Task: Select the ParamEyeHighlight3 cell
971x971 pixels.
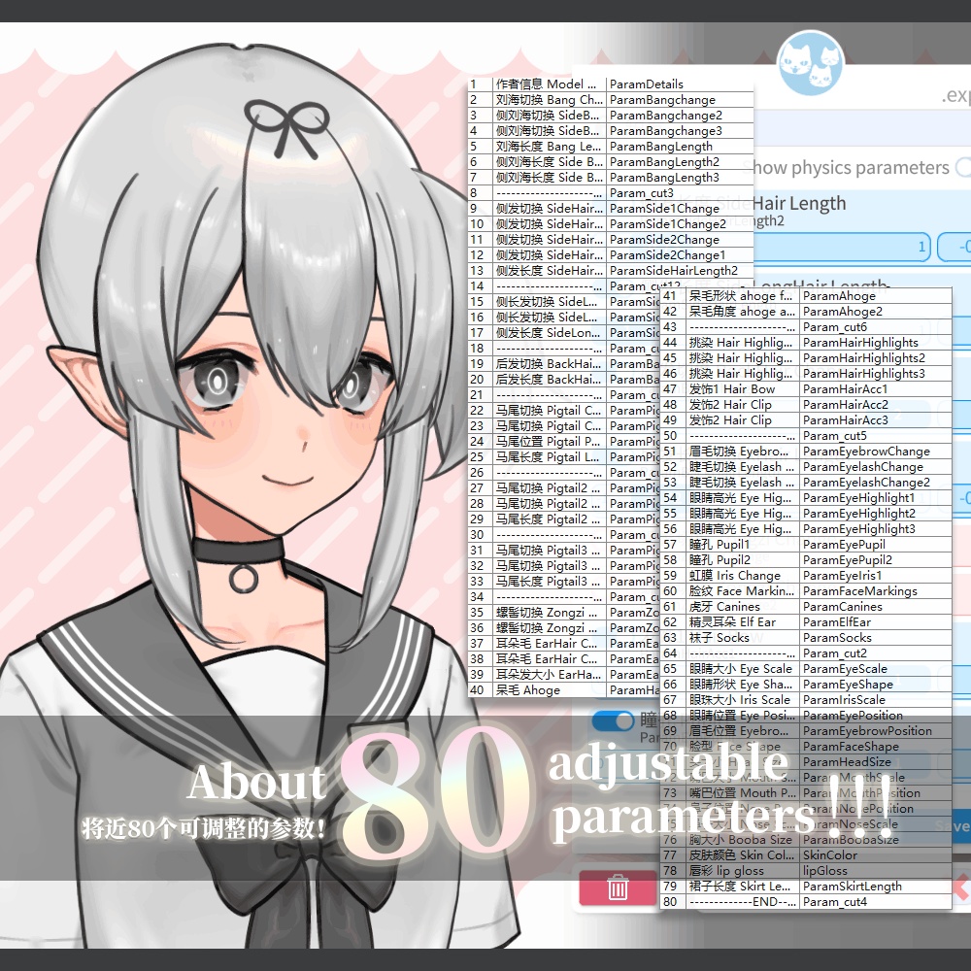Action: 876,529
